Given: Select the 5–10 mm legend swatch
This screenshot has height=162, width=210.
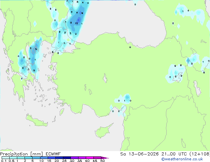Looking at the screenshot, I should coord(36,158).
